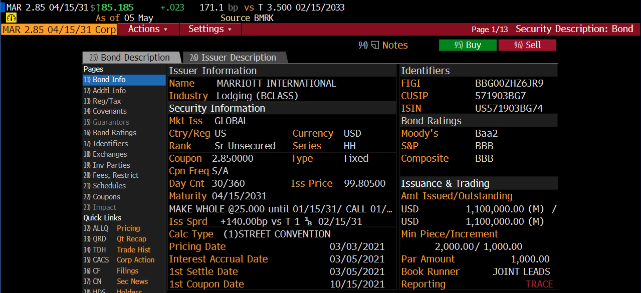Click the CUSIP value 571903BG7

pyautogui.click(x=501, y=96)
